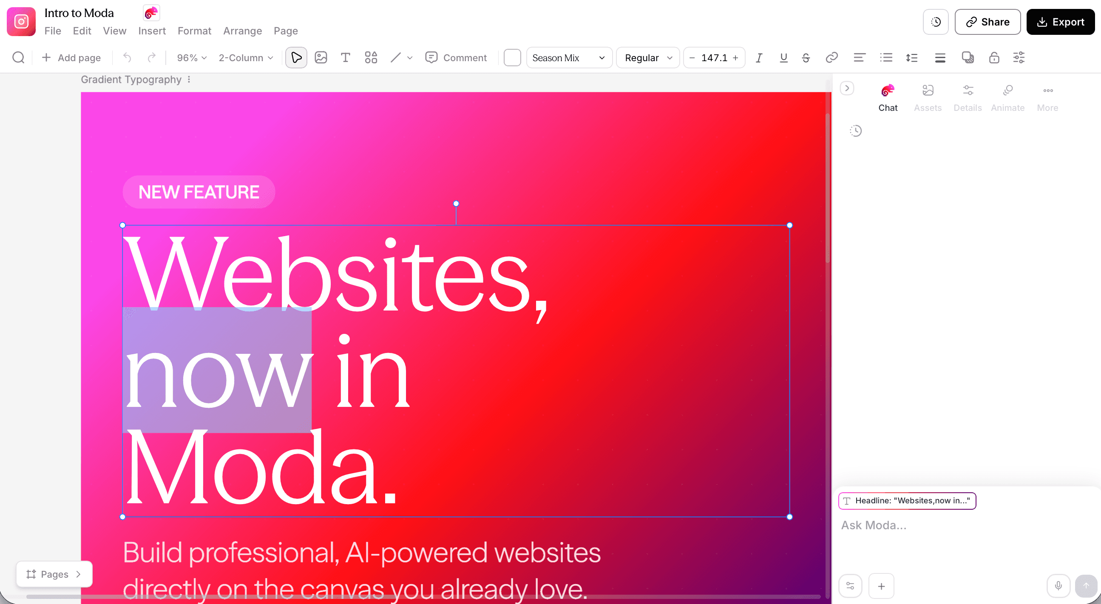Open the Edit menu

click(x=82, y=31)
